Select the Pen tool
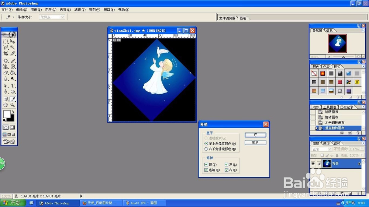The image size is (369, 207). pyautogui.click(x=6, y=92)
